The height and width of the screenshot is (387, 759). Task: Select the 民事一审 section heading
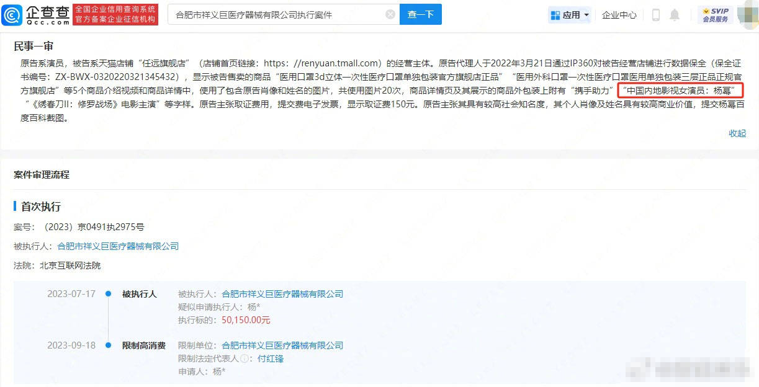[34, 47]
